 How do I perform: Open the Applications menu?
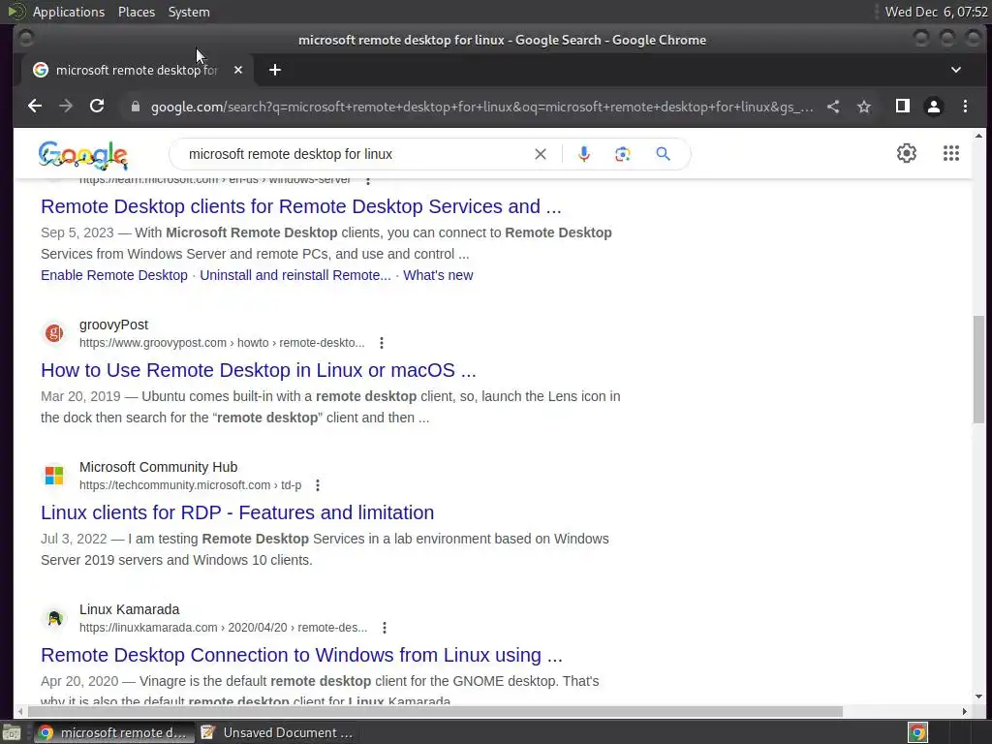coord(69,12)
